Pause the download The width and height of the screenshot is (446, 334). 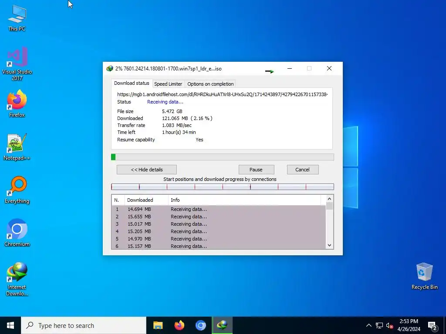pyautogui.click(x=256, y=170)
